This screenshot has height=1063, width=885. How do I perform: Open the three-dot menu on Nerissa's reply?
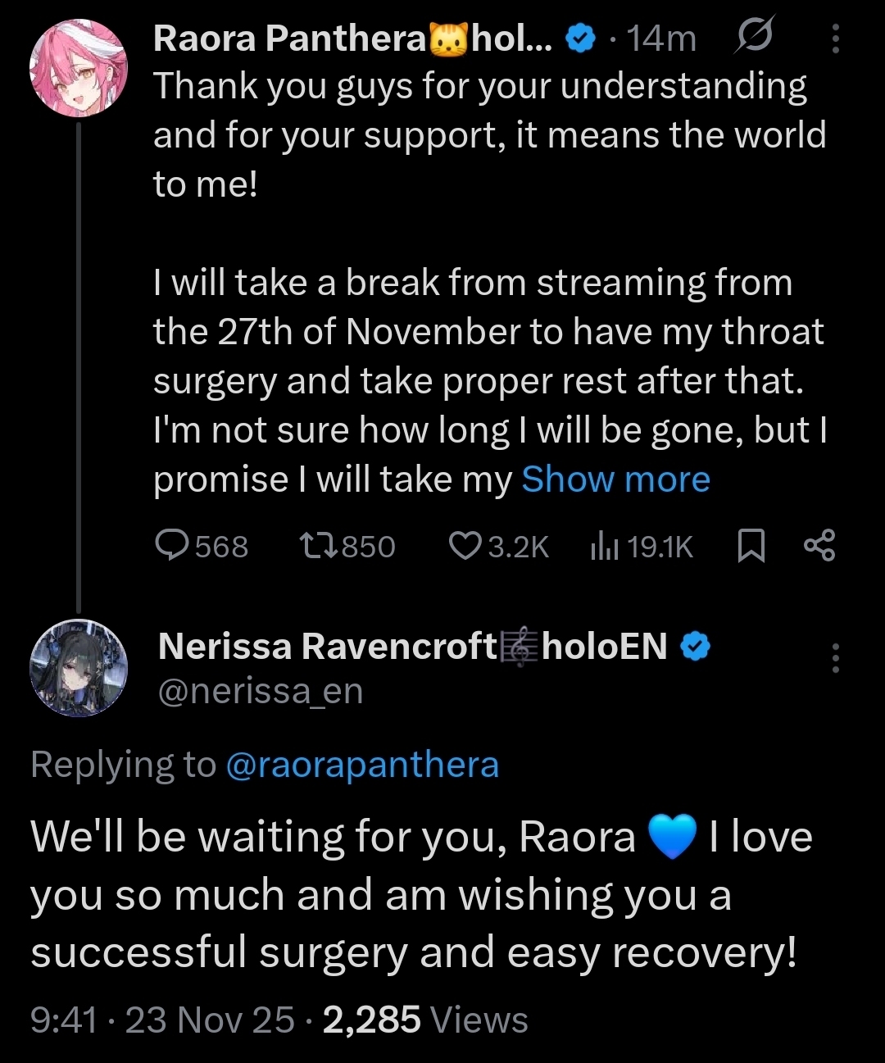click(x=835, y=658)
